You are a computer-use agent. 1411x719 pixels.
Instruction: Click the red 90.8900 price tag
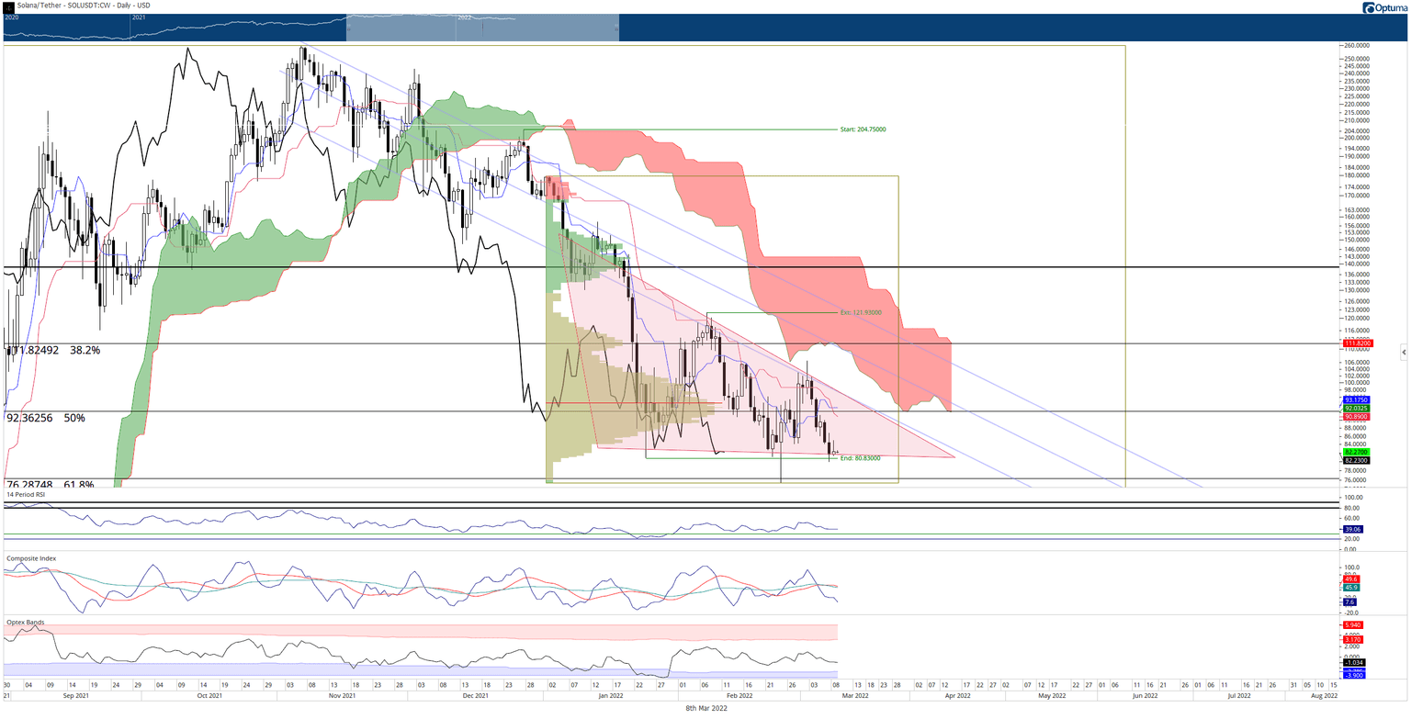tap(1356, 417)
